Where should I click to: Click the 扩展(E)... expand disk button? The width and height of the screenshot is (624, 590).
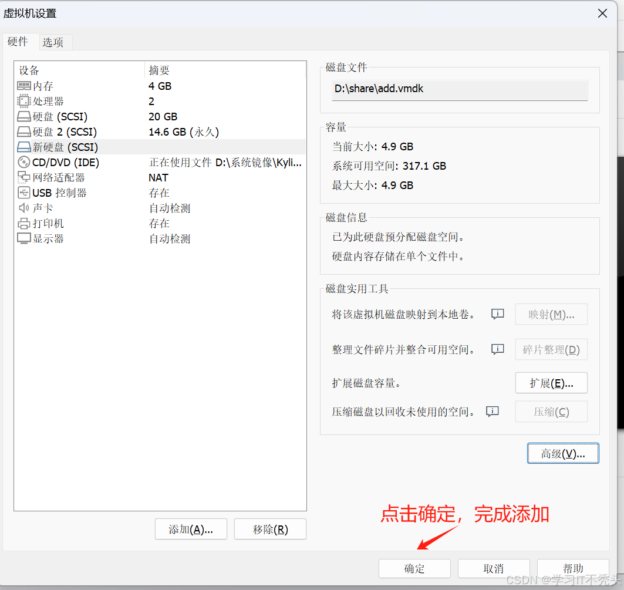[551, 383]
